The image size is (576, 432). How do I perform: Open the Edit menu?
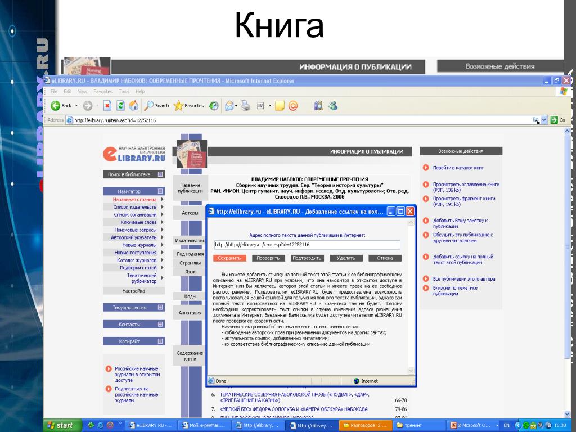pos(67,92)
